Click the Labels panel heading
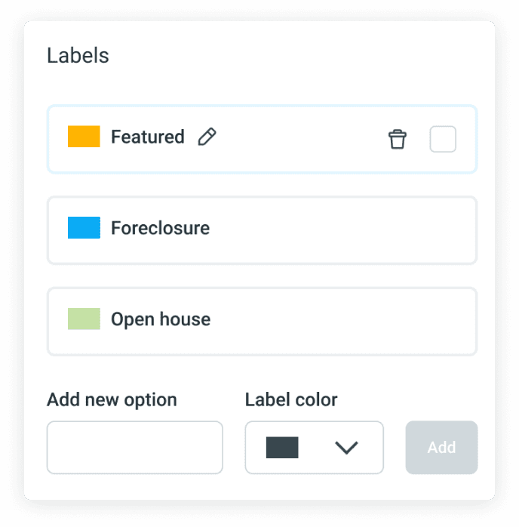This screenshot has height=527, width=519. (78, 55)
